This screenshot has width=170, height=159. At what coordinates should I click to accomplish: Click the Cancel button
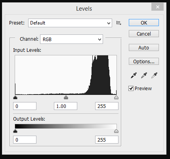coord(144,34)
